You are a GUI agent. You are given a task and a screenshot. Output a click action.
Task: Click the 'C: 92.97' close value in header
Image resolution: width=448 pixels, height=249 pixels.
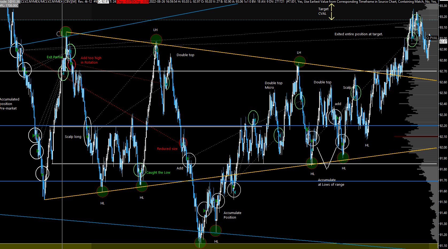(103, 2)
